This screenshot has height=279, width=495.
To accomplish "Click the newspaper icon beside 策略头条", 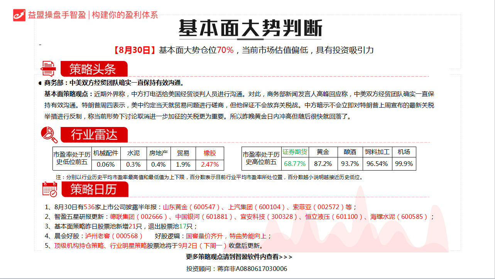I will 49,69.
